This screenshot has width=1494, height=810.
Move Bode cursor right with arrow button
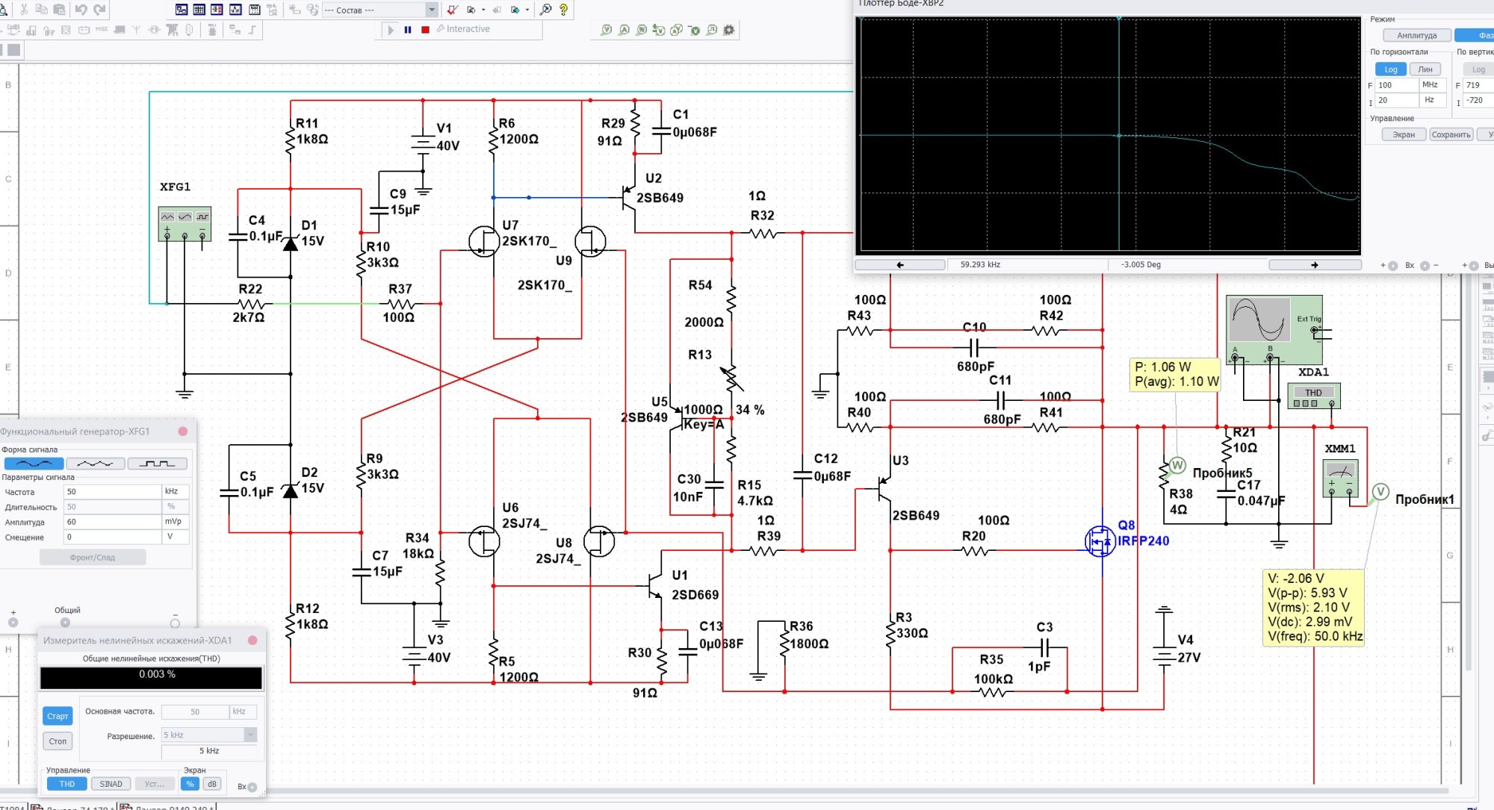coord(1315,265)
